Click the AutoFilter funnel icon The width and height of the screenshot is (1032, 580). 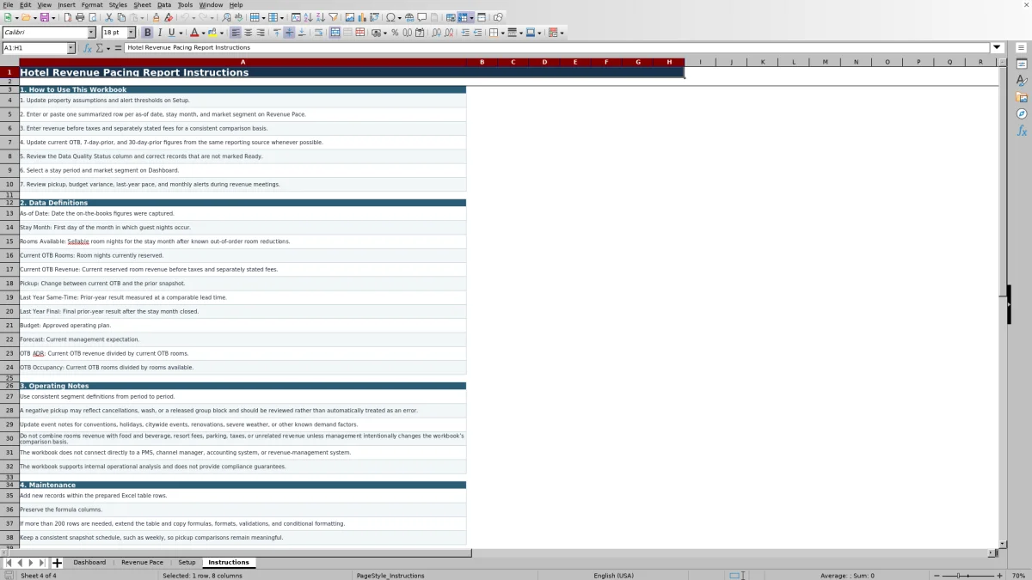click(333, 17)
